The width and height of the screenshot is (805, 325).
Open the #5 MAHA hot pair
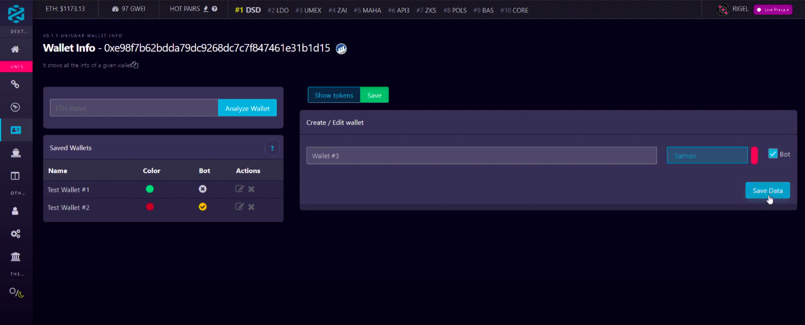point(367,10)
